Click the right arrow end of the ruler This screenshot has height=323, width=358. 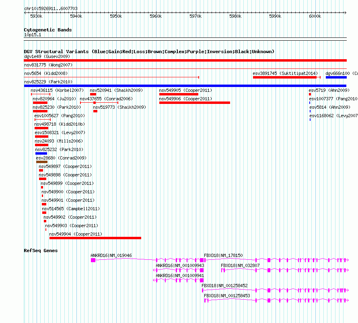[346, 12]
